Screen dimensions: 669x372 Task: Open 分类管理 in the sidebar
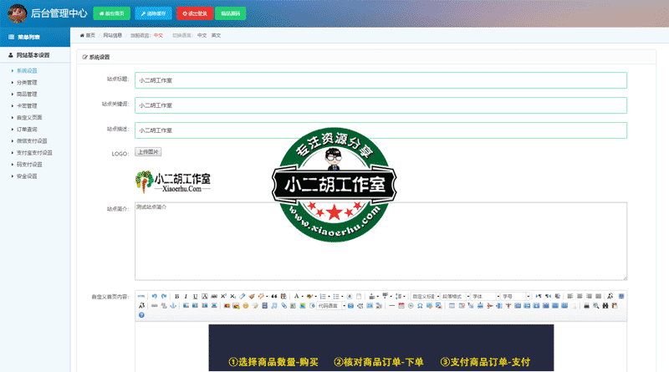tap(27, 82)
